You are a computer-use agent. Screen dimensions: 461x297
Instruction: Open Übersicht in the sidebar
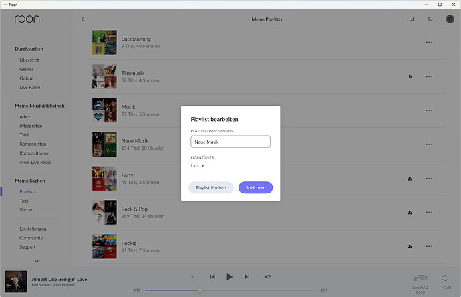tap(29, 60)
